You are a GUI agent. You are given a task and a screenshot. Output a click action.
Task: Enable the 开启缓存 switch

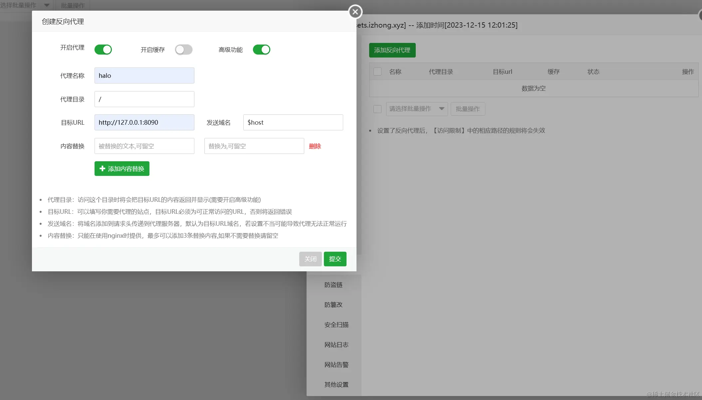tap(184, 50)
